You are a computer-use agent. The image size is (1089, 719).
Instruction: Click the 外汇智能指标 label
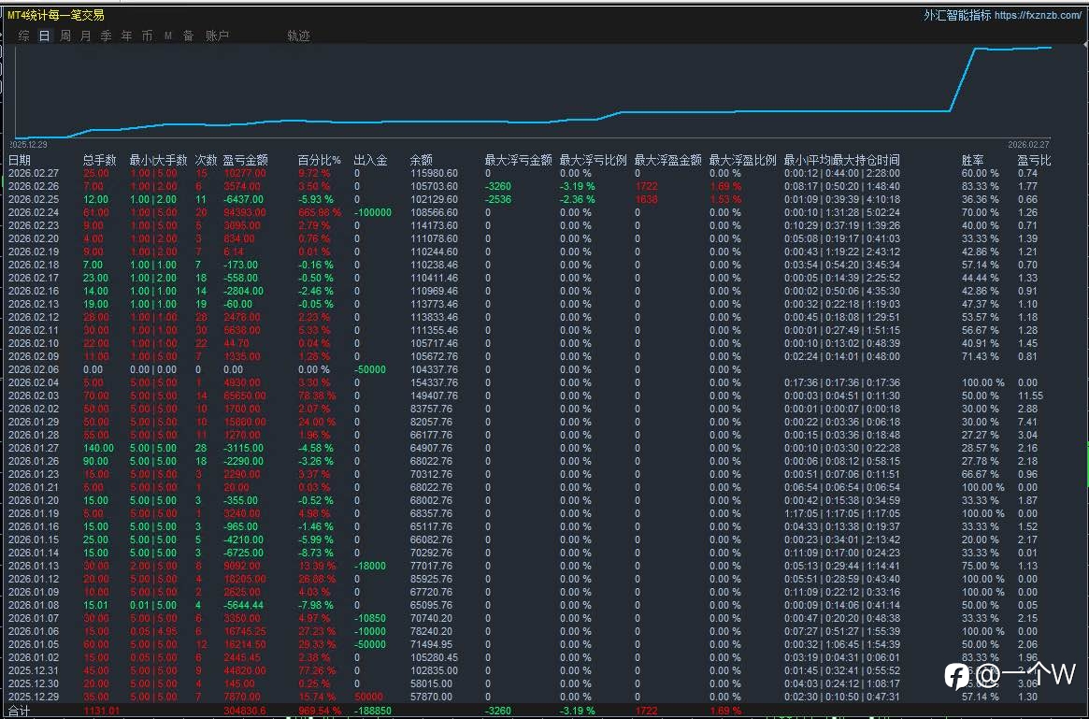pos(956,15)
